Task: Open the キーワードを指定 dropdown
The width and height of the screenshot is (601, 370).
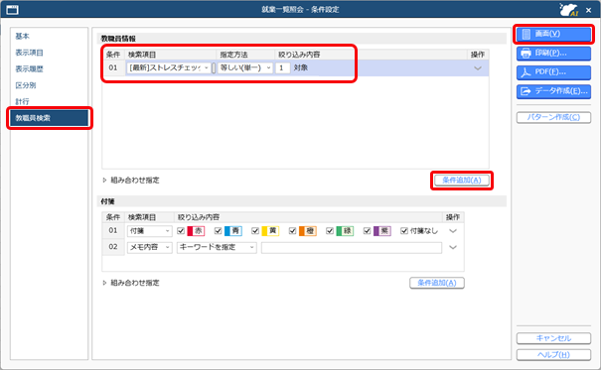Action: (x=251, y=248)
